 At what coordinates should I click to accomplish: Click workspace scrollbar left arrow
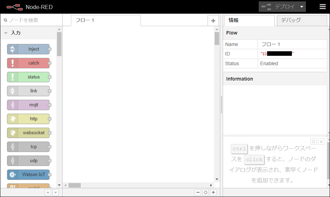click(65, 185)
